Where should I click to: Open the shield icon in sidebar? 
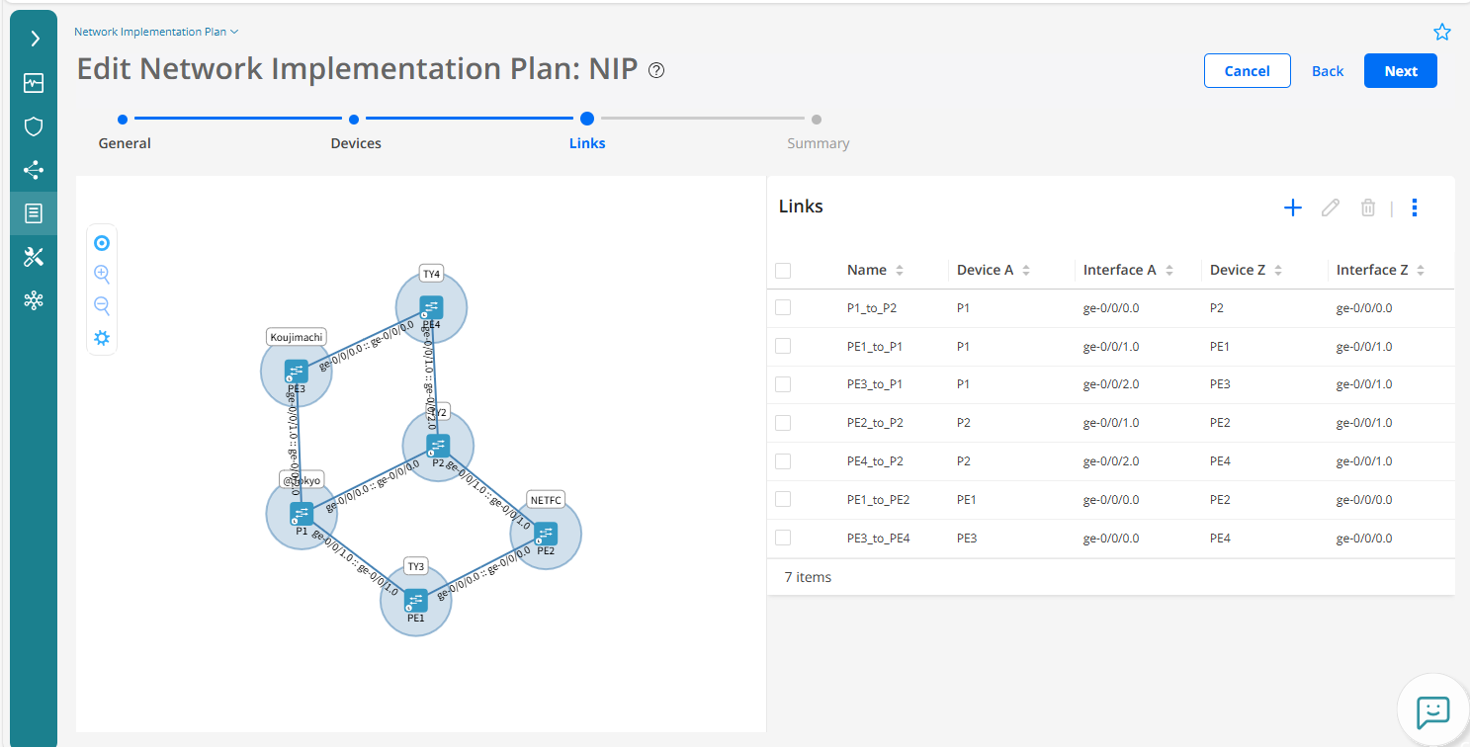point(34,126)
